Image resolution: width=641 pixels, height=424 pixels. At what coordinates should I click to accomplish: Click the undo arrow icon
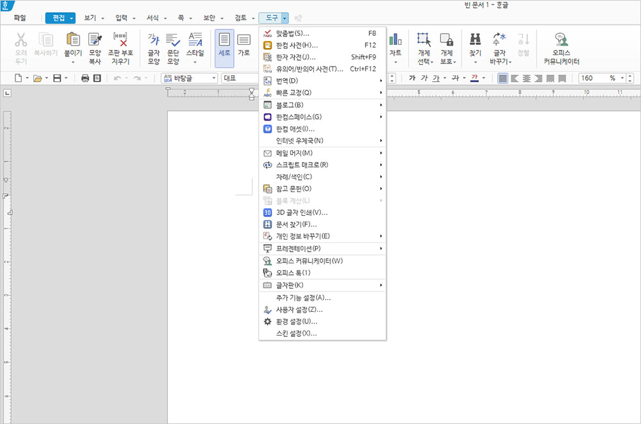pos(117,78)
